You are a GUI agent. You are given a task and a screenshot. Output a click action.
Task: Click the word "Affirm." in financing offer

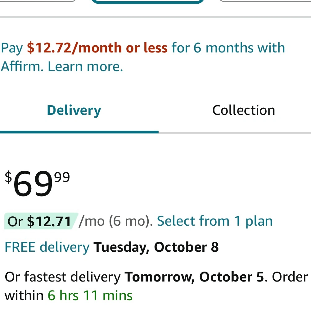pos(22,66)
